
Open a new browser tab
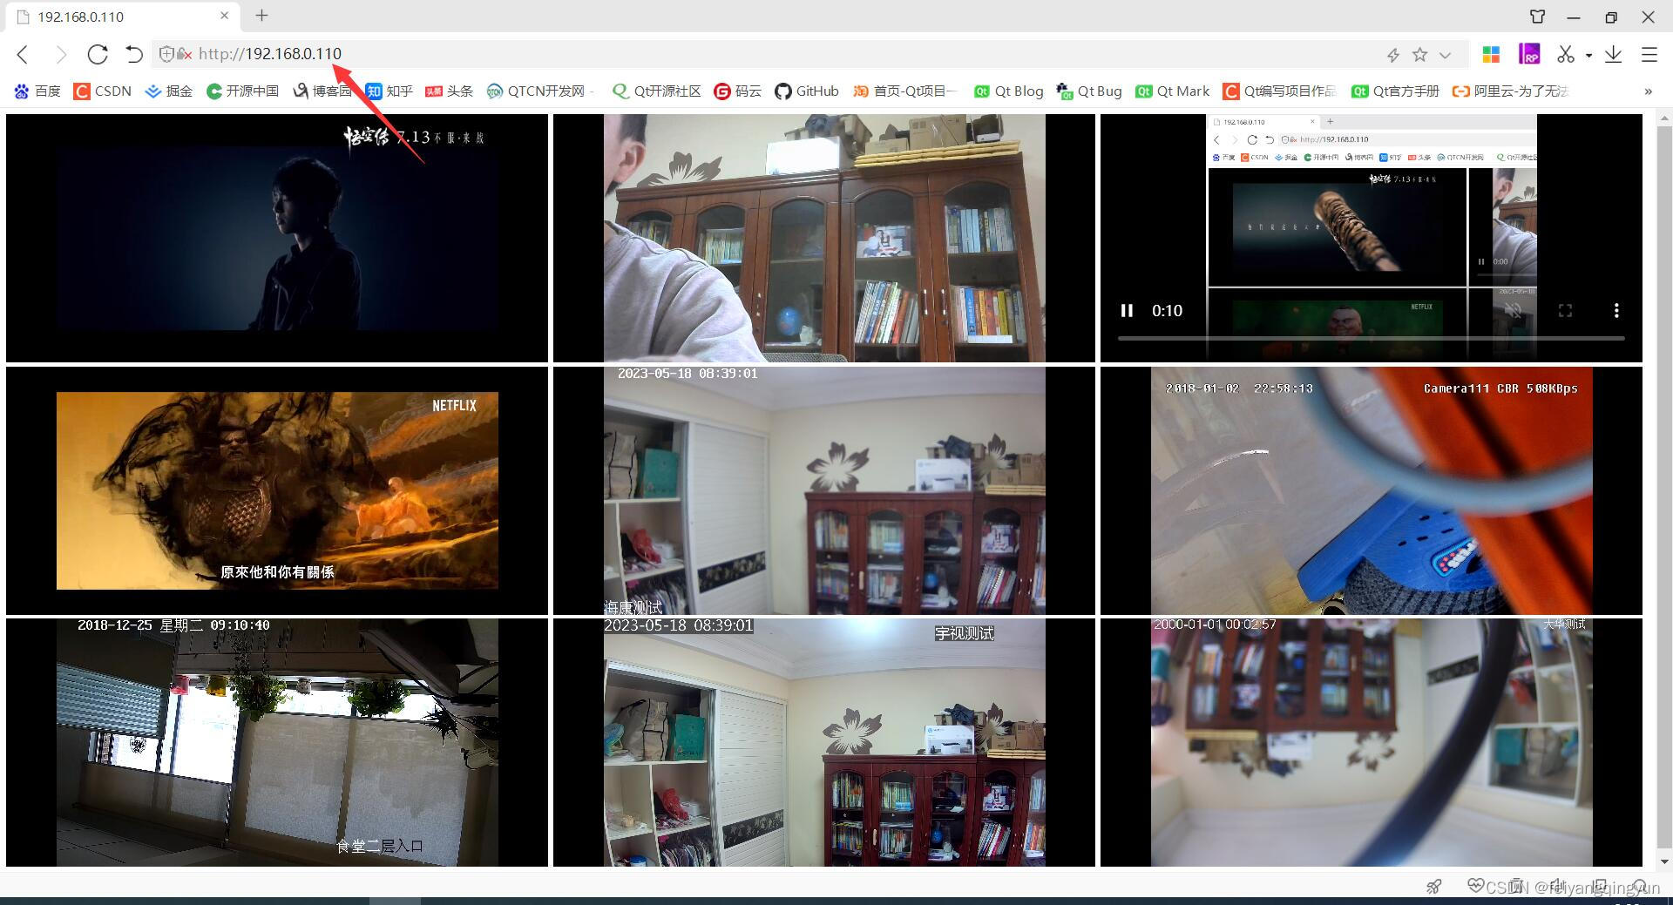pyautogui.click(x=261, y=16)
